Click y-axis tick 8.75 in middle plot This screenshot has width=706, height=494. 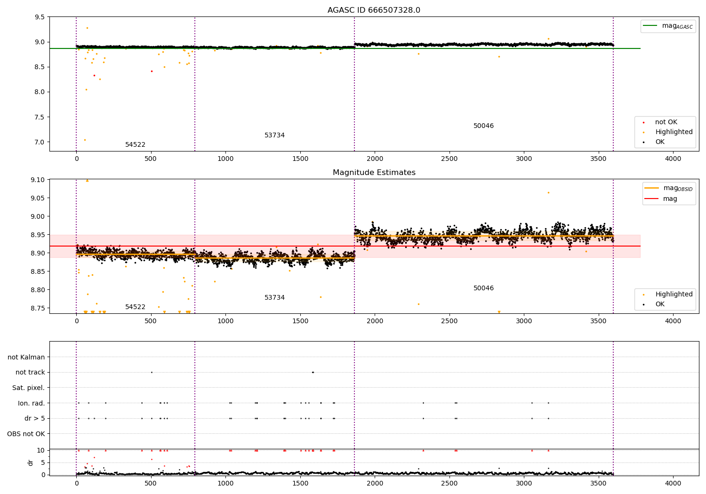coord(38,308)
